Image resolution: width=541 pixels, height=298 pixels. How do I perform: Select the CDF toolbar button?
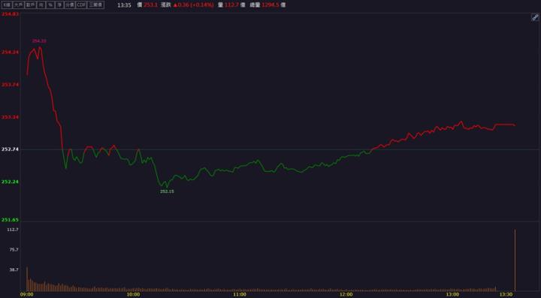[x=81, y=5]
